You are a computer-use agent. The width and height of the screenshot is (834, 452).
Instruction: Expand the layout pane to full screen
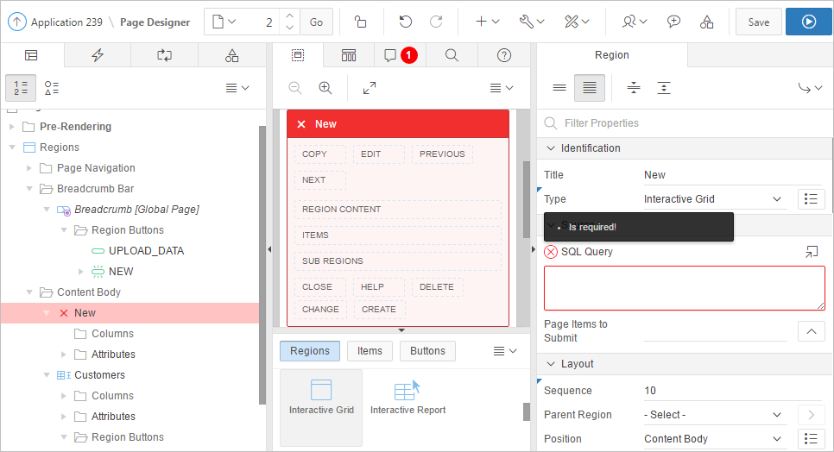[x=370, y=88]
